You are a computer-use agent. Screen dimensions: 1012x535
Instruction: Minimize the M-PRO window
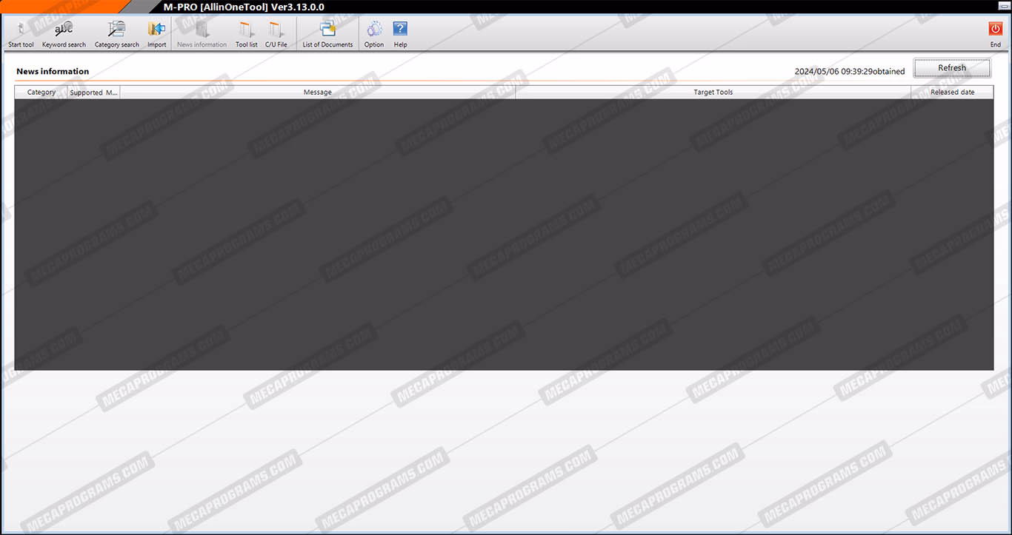(1004, 7)
